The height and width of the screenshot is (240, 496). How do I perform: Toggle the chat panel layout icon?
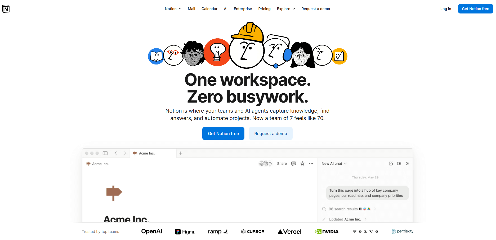click(x=399, y=164)
